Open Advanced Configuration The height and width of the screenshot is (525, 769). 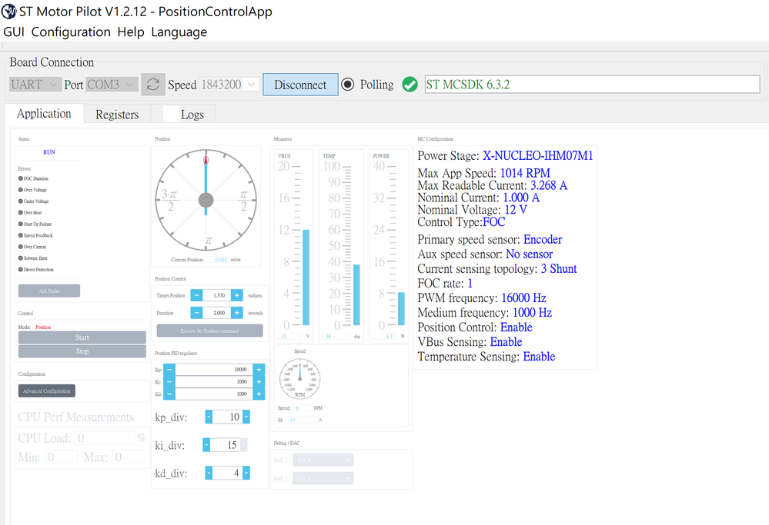[x=47, y=390]
